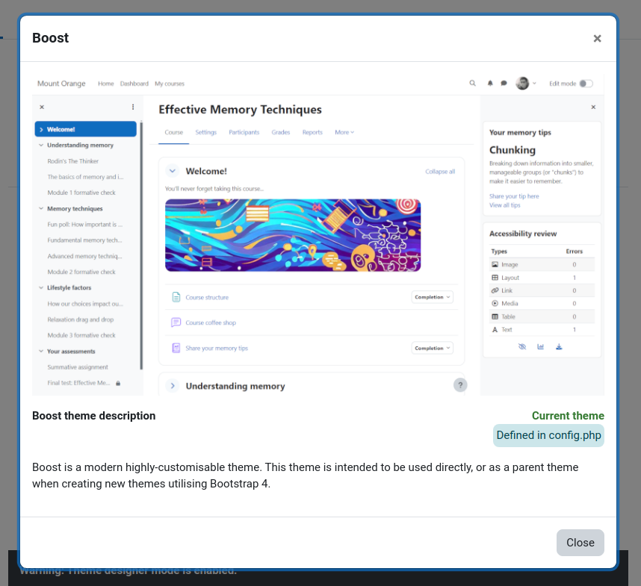Select the highlighted Welcome! course index item
The width and height of the screenshot is (641, 586).
[x=85, y=129]
